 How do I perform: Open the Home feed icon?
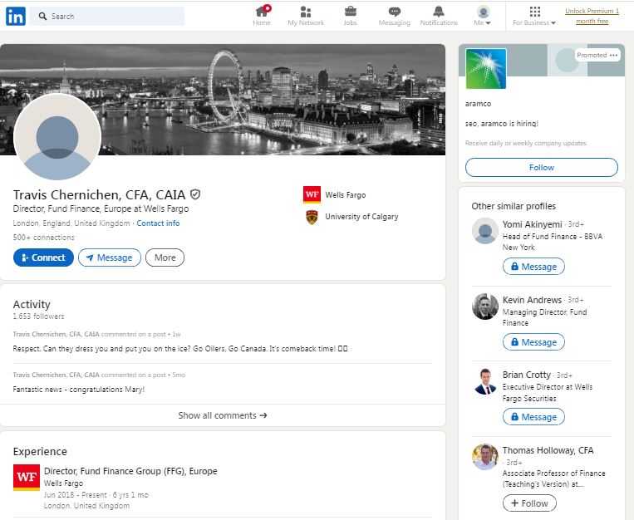[262, 12]
